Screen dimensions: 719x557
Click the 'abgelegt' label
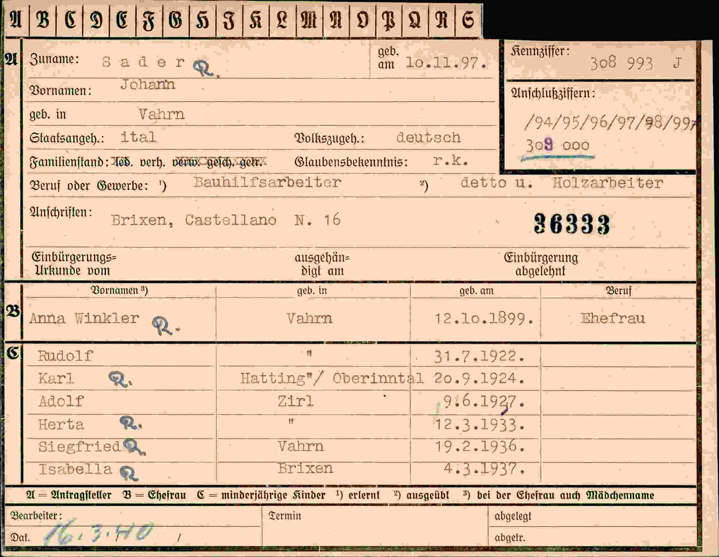click(x=513, y=516)
